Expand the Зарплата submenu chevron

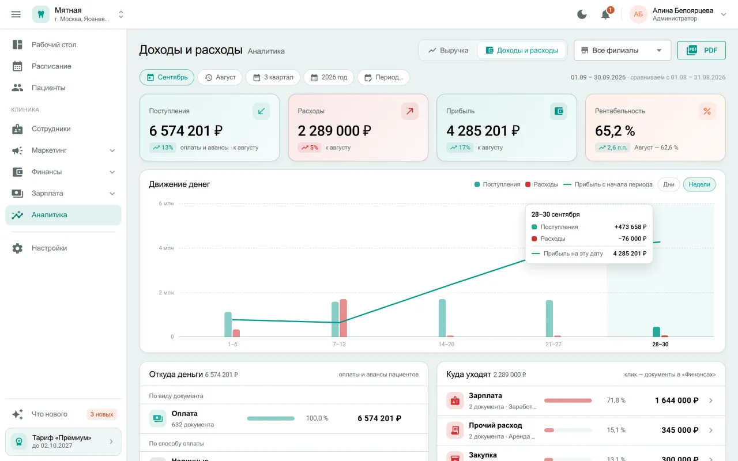tap(112, 193)
